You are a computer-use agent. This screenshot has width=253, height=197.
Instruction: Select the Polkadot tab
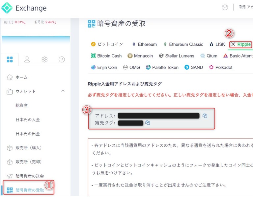pos(221,67)
